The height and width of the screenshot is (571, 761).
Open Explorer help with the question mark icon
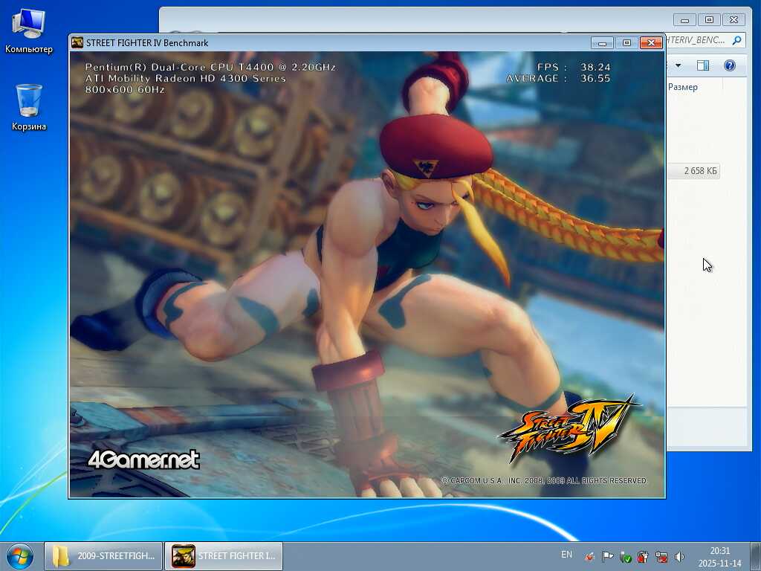(730, 65)
